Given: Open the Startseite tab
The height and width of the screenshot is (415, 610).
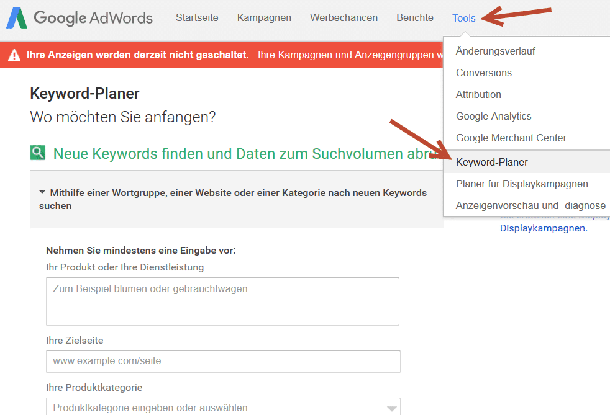Looking at the screenshot, I should (197, 18).
